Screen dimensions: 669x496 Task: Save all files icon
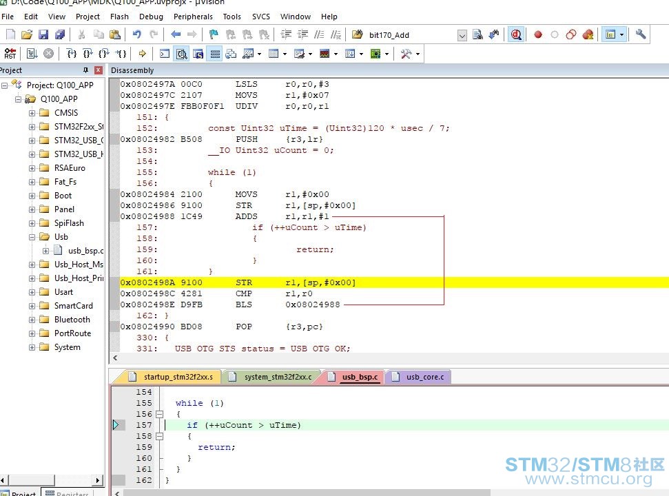[x=60, y=34]
